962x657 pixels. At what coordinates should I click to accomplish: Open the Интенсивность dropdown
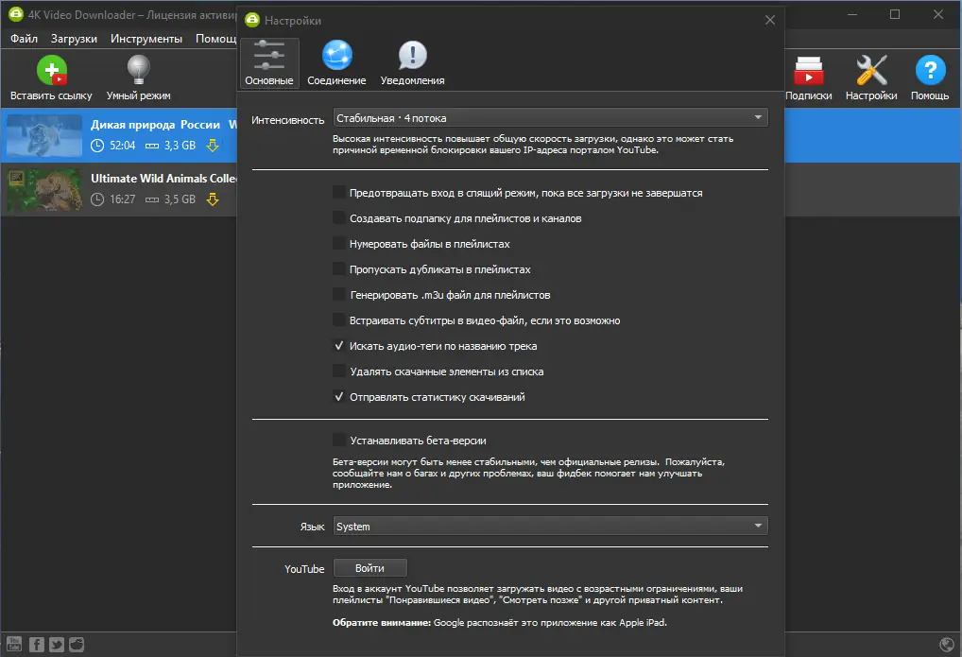click(550, 118)
